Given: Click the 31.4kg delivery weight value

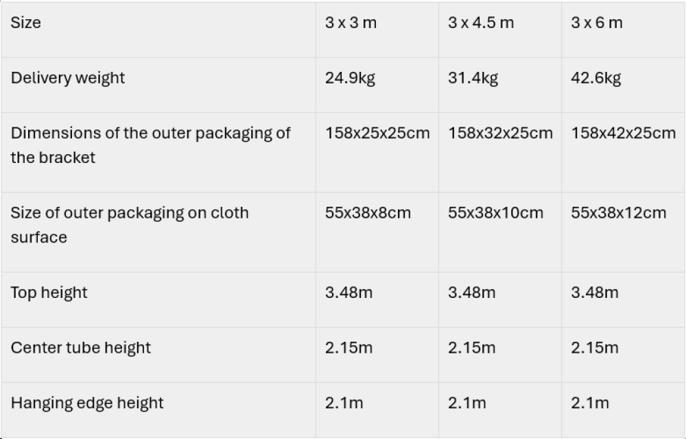Looking at the screenshot, I should 473,77.
